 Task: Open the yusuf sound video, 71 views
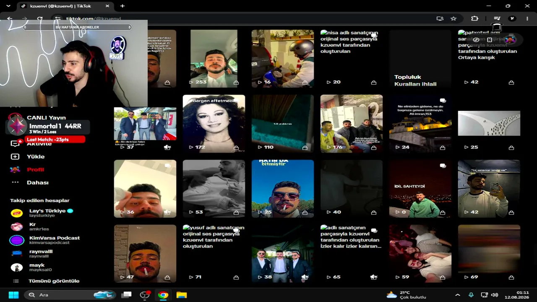click(214, 254)
